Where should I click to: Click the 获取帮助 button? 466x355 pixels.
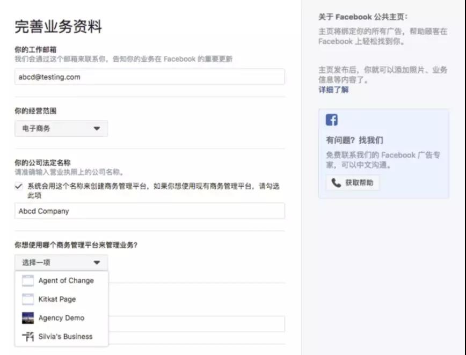[x=353, y=182]
